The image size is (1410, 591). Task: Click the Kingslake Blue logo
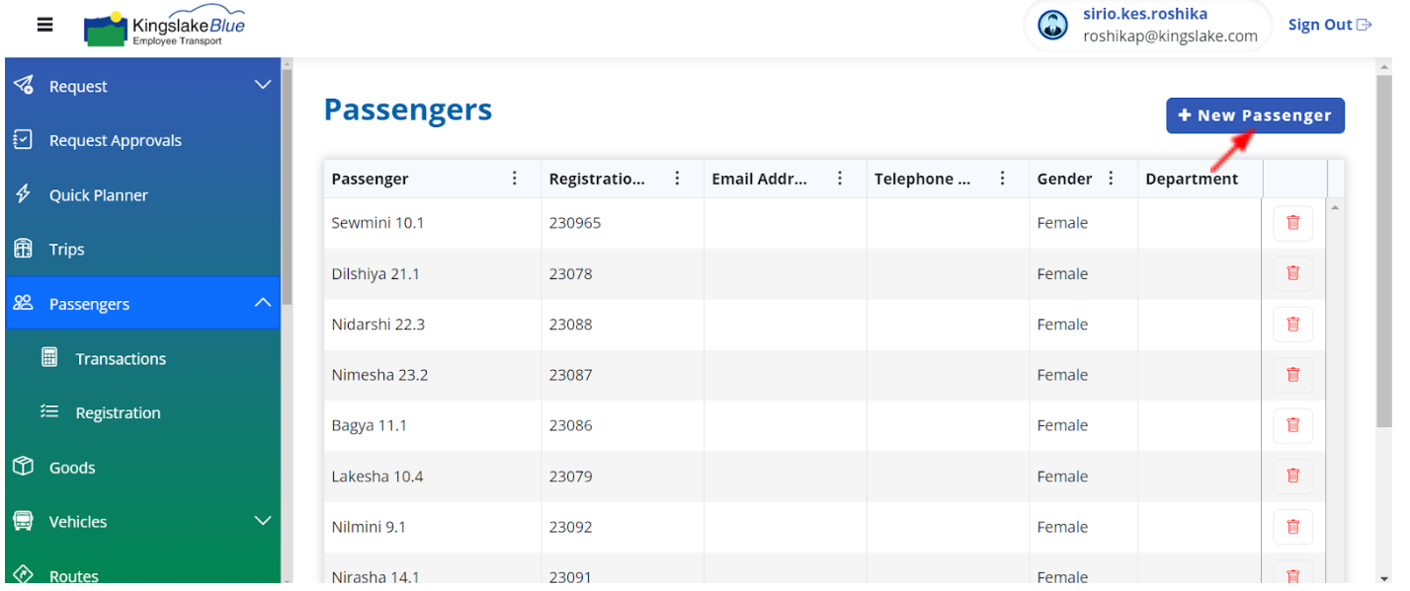click(165, 28)
